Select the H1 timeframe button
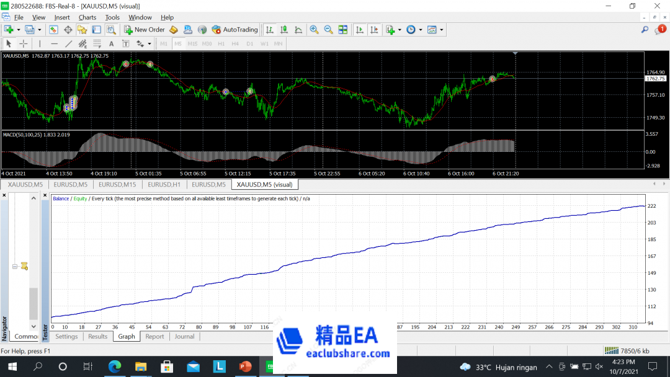670x377 pixels. pyautogui.click(x=221, y=43)
